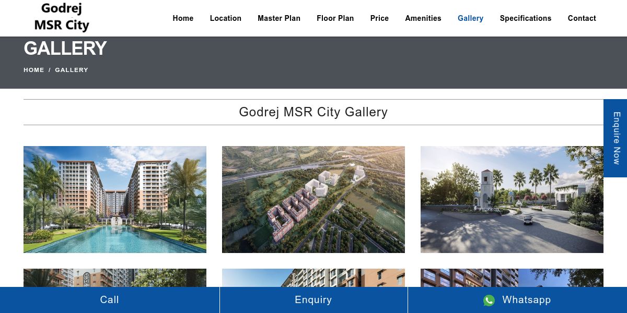This screenshot has height=313, width=627.
Task: Tap the Call button in the bottom bar
Action: pos(110,300)
